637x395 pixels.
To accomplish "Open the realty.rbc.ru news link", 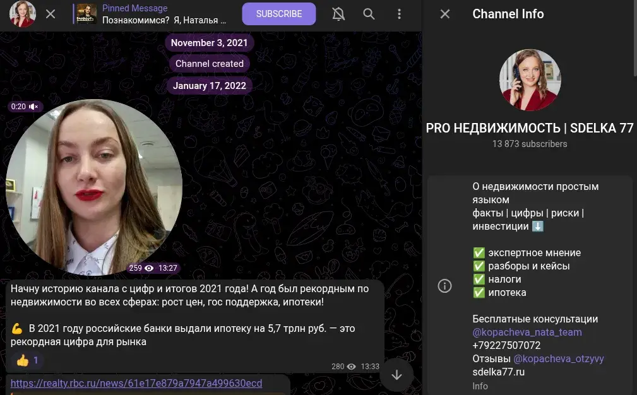I will pyautogui.click(x=136, y=383).
